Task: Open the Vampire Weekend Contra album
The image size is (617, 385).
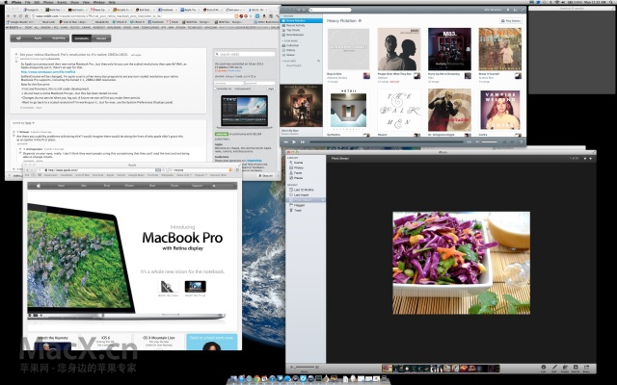Action: [499, 110]
